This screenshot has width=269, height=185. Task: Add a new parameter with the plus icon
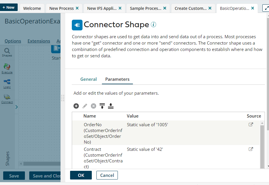coord(76,106)
